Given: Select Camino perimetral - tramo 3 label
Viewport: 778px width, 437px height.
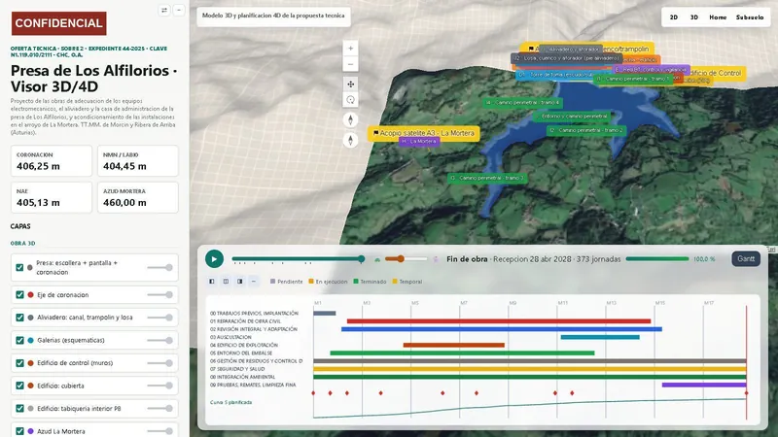Looking at the screenshot, I should point(487,178).
